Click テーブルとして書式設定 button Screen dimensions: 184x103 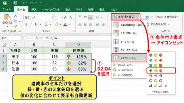coord(162,17)
